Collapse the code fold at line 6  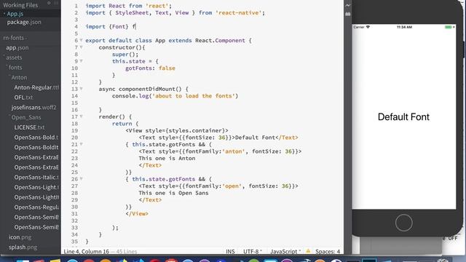[81, 40]
